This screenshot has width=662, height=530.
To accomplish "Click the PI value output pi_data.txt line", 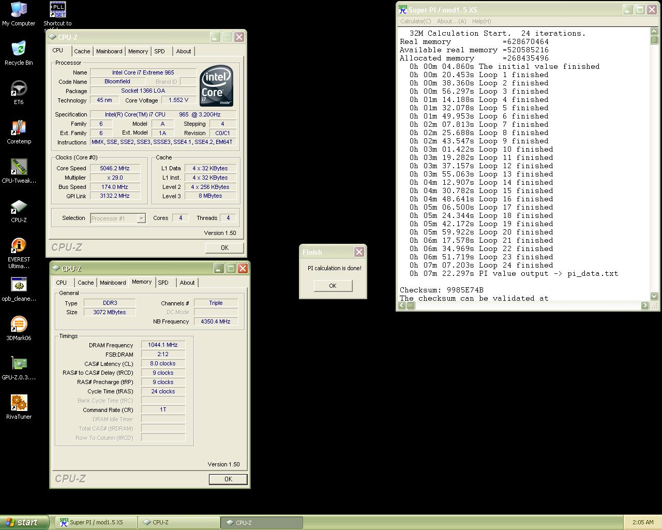I will pyautogui.click(x=514, y=273).
